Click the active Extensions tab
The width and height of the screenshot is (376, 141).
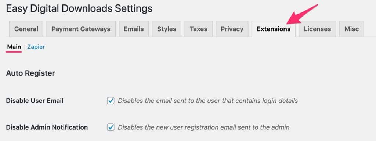(274, 29)
